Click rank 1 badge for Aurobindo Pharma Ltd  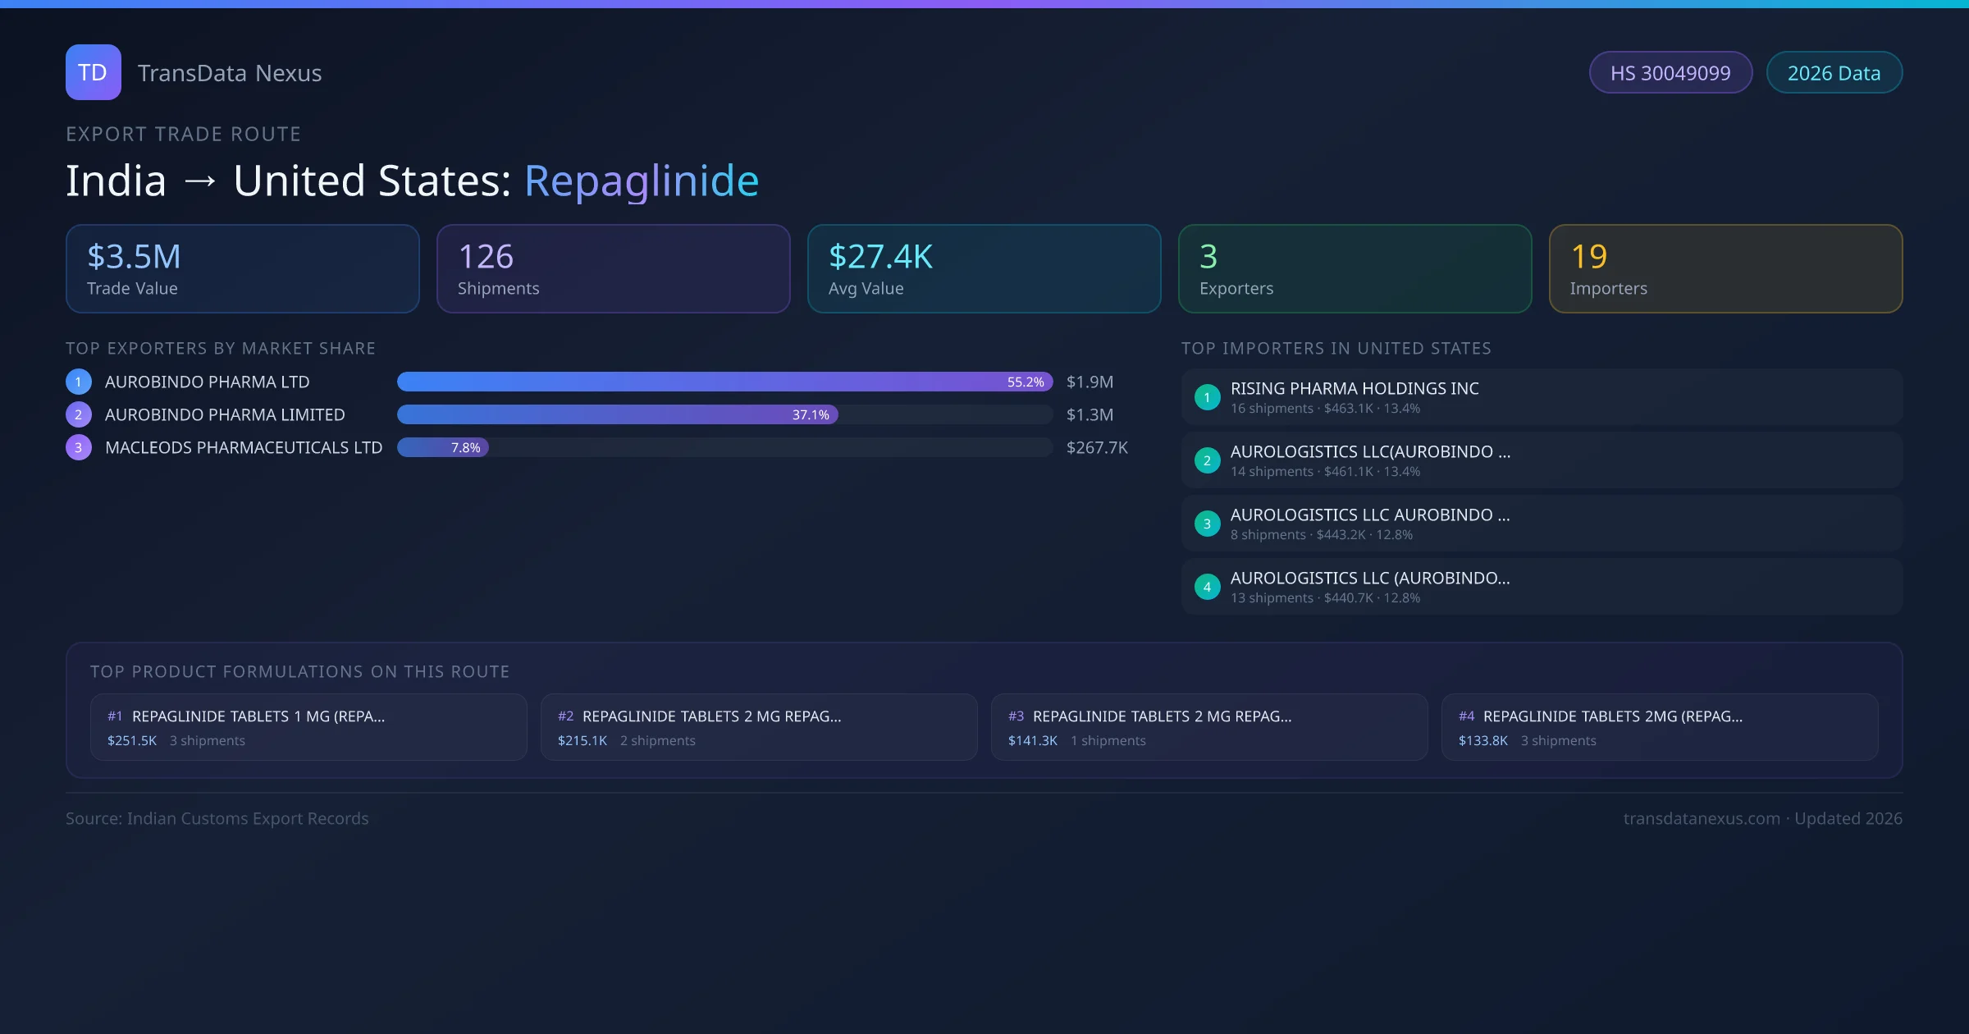79,382
